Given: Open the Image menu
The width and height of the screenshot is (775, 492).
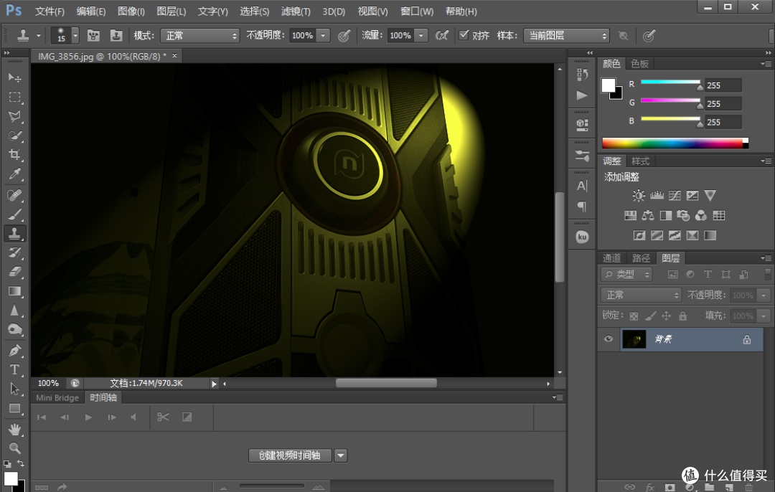Looking at the screenshot, I should coord(131,11).
